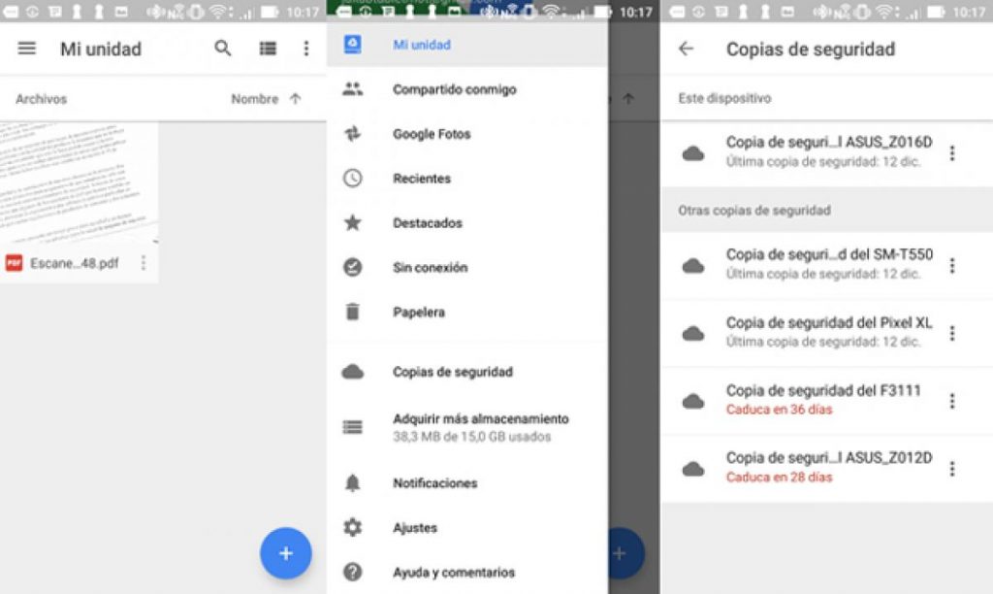The height and width of the screenshot is (594, 993).
Task: Click the search icon in Mi unidad
Action: click(x=222, y=49)
